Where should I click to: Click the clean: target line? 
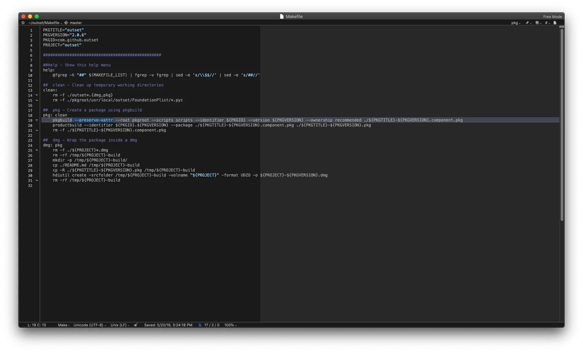click(50, 90)
